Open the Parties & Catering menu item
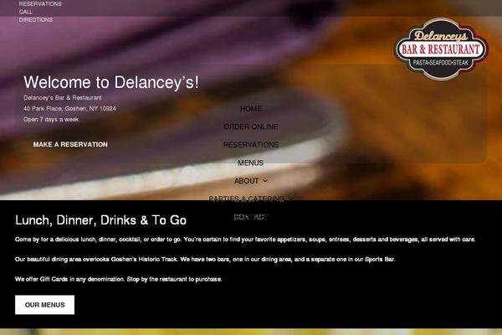 (247, 198)
